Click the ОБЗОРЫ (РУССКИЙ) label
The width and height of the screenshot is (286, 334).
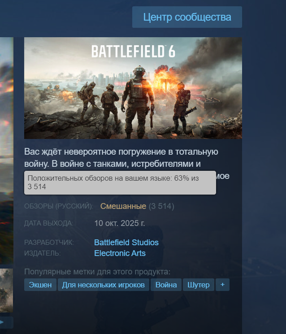tap(59, 206)
